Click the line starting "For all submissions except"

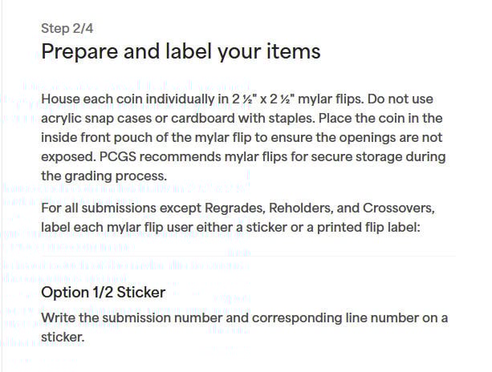click(x=238, y=208)
